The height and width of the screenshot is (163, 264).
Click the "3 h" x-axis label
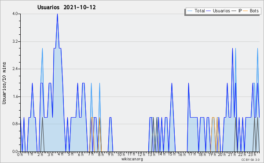tap(50, 154)
